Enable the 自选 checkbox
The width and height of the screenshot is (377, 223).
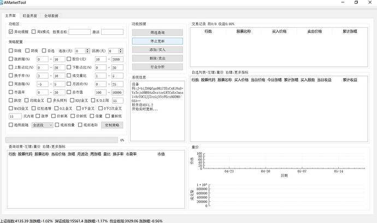pos(44,51)
